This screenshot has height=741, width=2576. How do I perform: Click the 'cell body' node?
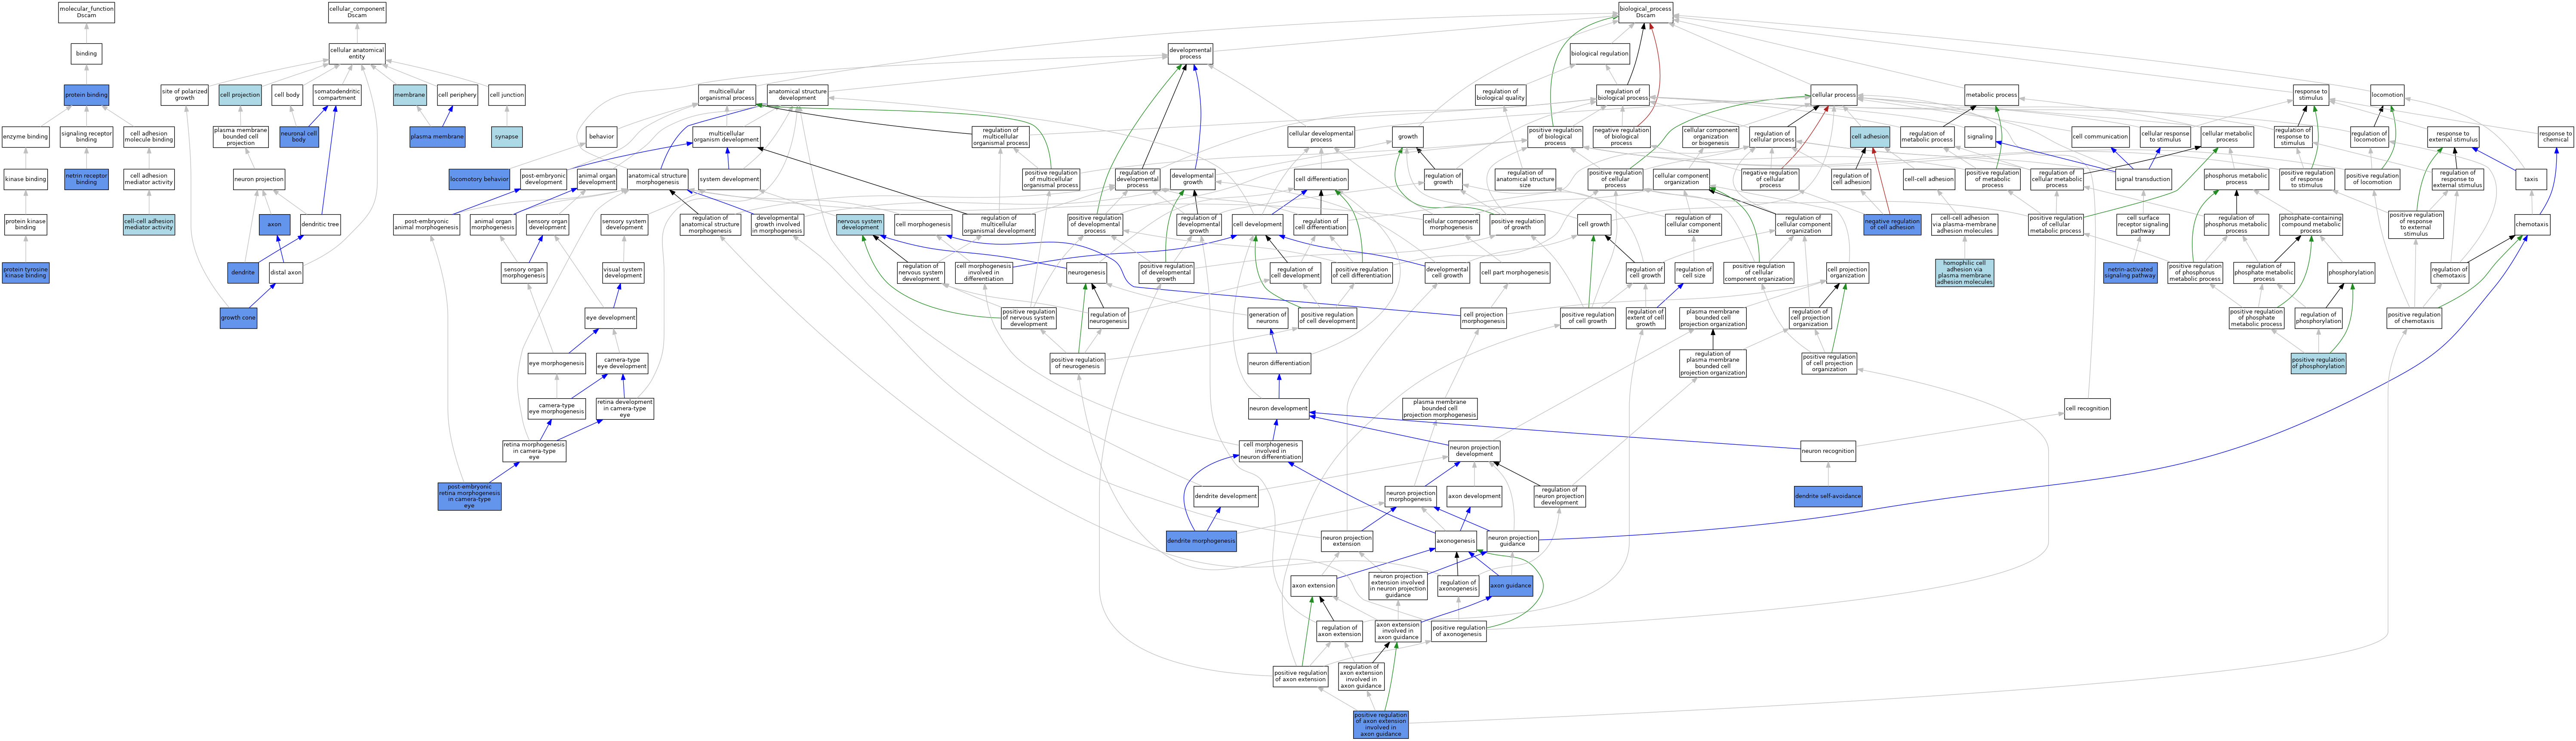[287, 95]
